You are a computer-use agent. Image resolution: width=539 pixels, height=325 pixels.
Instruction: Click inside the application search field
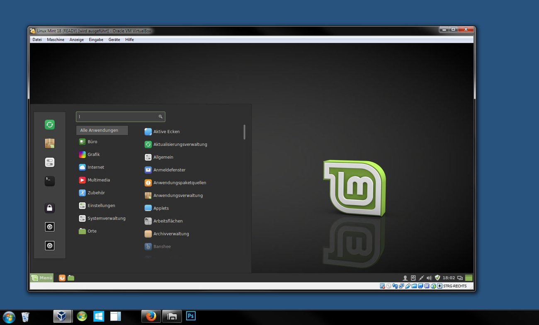click(118, 116)
